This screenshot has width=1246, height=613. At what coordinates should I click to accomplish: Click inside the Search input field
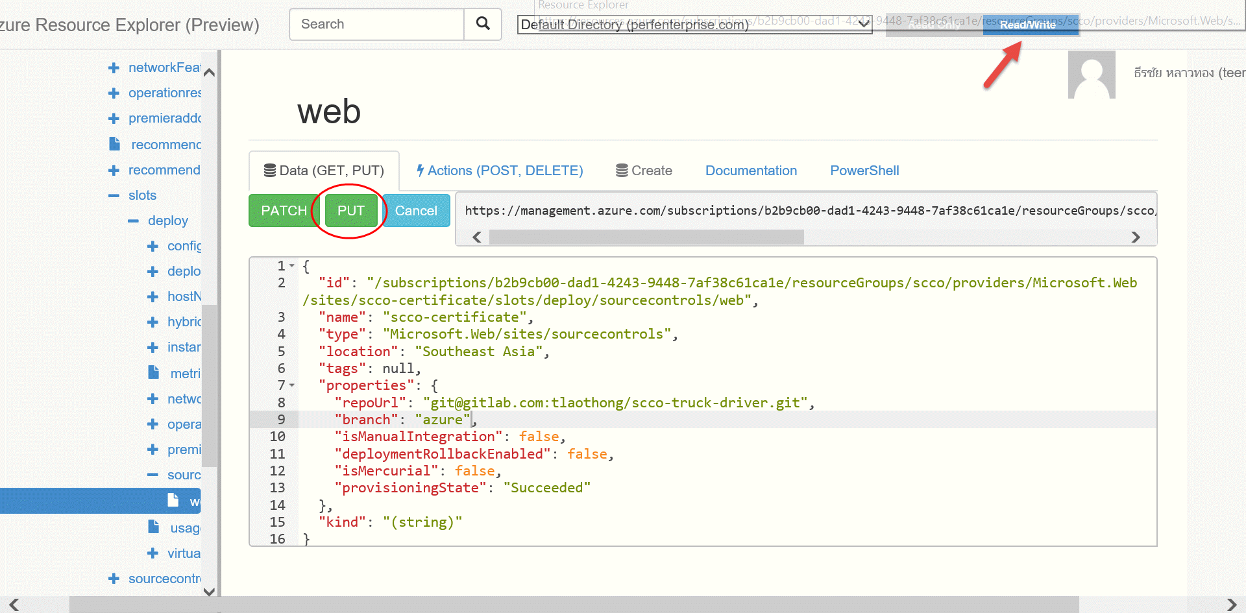(376, 24)
